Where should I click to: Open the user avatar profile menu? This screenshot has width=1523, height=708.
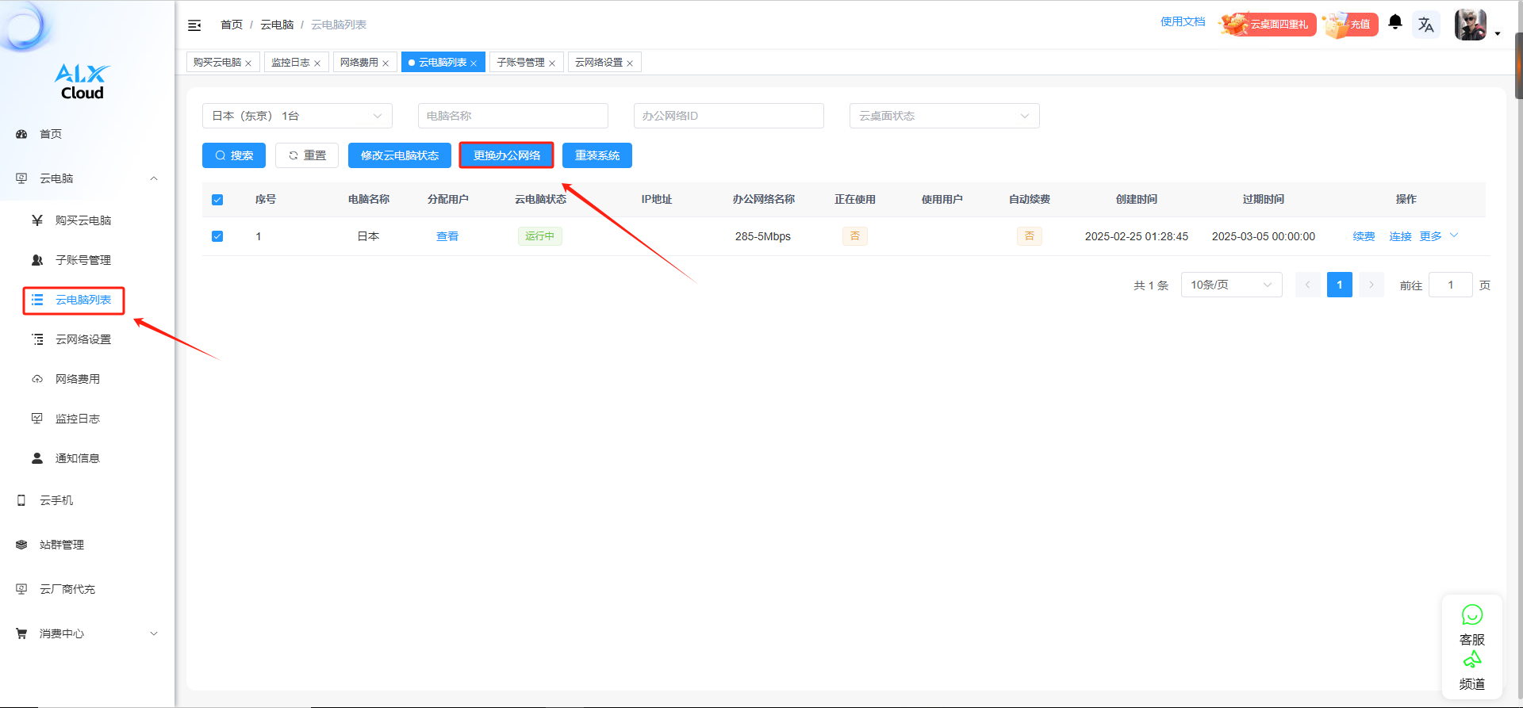coord(1470,25)
